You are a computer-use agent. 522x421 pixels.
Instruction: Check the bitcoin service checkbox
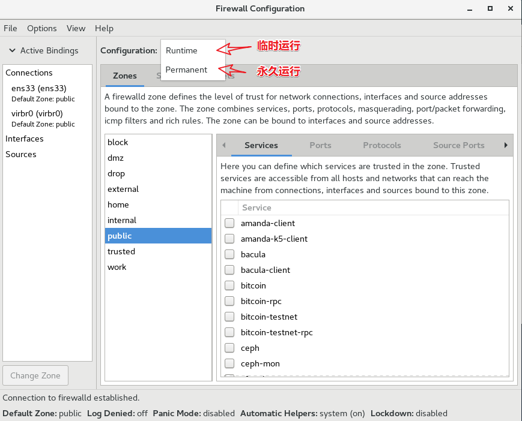tap(229, 285)
